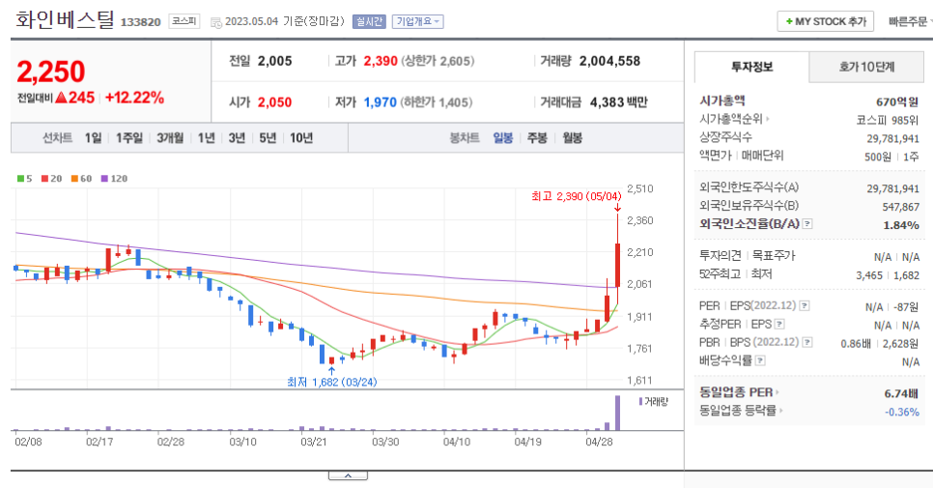Open help icon beside 추정PER EPS

[x=779, y=325]
